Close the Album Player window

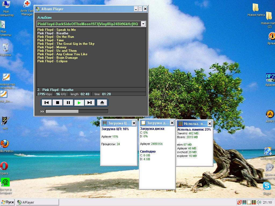pos(145,9)
